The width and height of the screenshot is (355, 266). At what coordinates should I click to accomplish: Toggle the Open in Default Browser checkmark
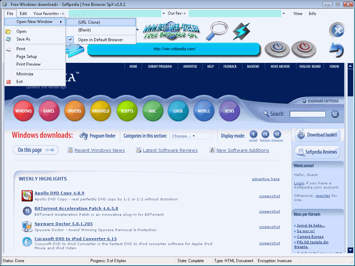(70, 40)
